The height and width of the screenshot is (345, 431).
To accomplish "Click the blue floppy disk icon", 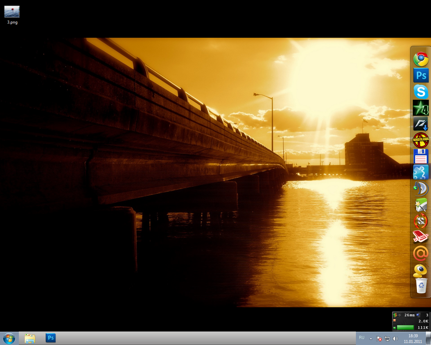I will click(421, 156).
